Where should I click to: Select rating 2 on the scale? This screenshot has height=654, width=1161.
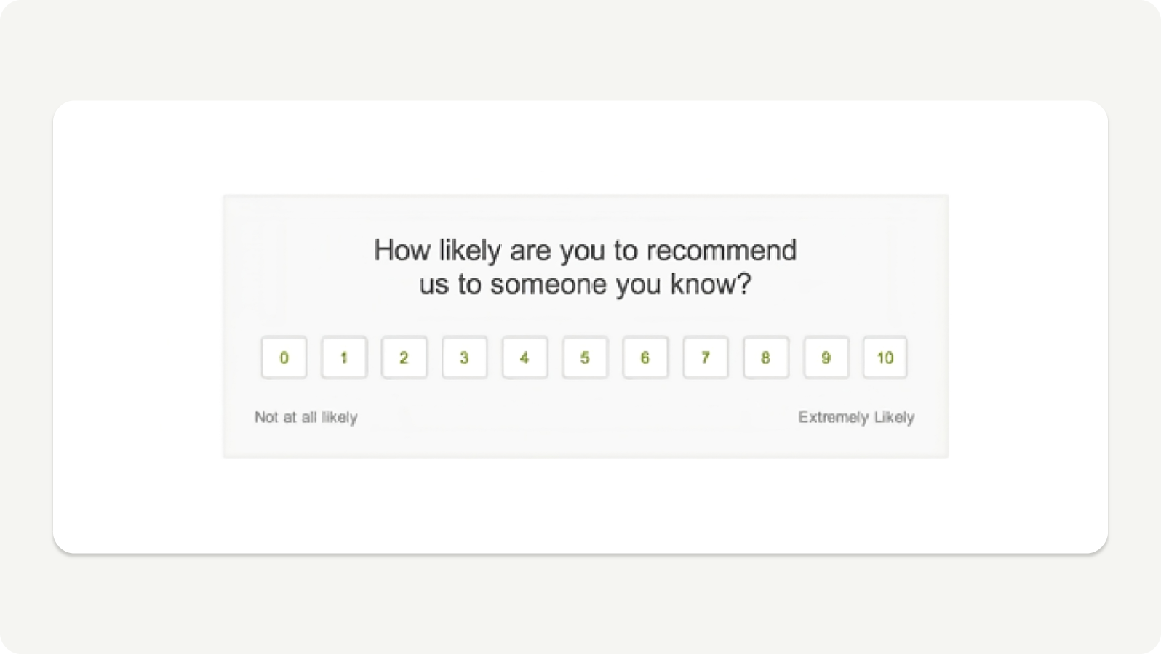pos(404,358)
